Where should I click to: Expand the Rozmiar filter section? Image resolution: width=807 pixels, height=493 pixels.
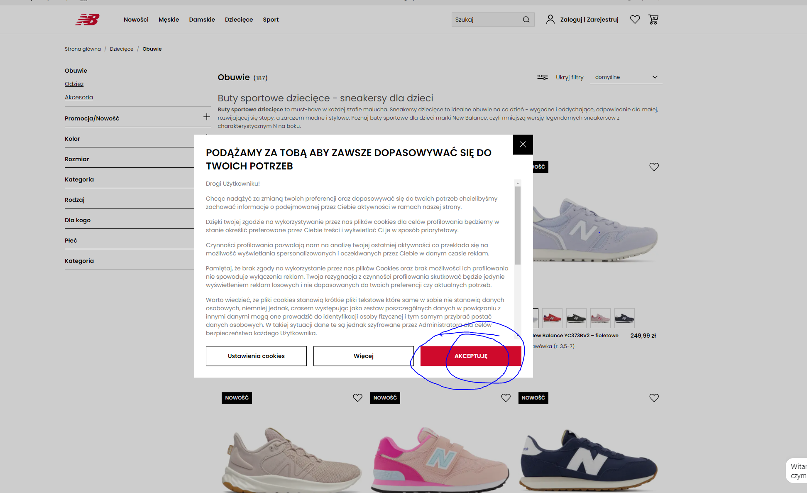(x=130, y=159)
